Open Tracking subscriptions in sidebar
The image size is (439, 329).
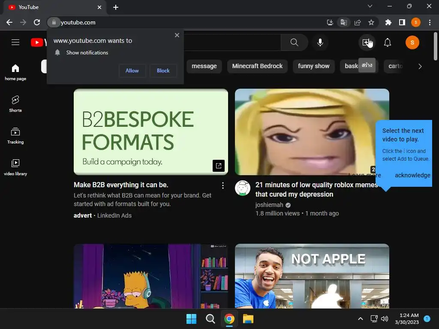pos(15,135)
